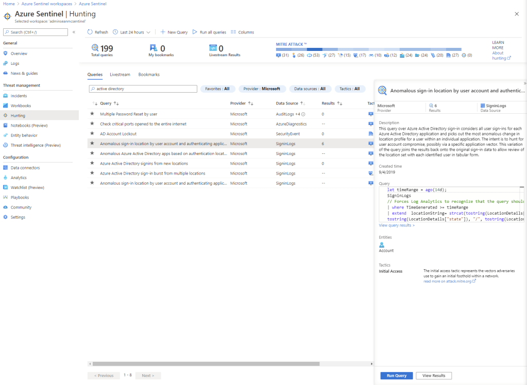Image resolution: width=527 pixels, height=385 pixels.
Task: Switch to the Livestream tab
Action: (120, 75)
